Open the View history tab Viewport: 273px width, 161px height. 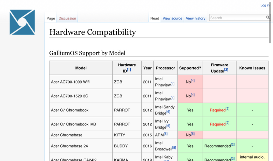pos(196,18)
